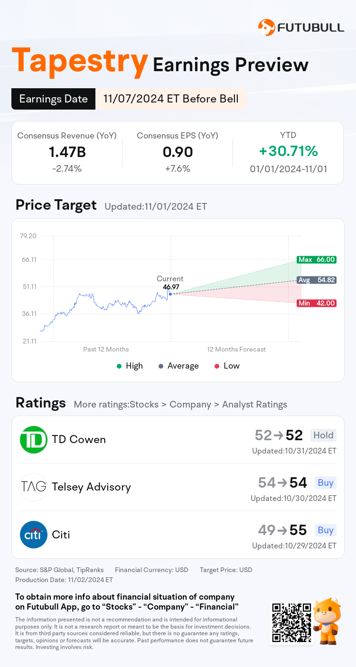
Task: Click the YTD +30.71% value
Action: [288, 151]
